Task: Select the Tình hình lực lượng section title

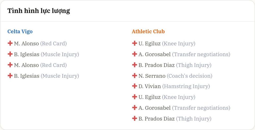Action: tap(39, 11)
